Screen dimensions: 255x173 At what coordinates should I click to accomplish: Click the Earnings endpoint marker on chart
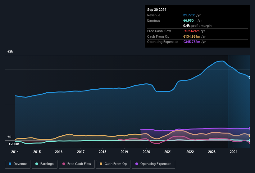coord(250,140)
